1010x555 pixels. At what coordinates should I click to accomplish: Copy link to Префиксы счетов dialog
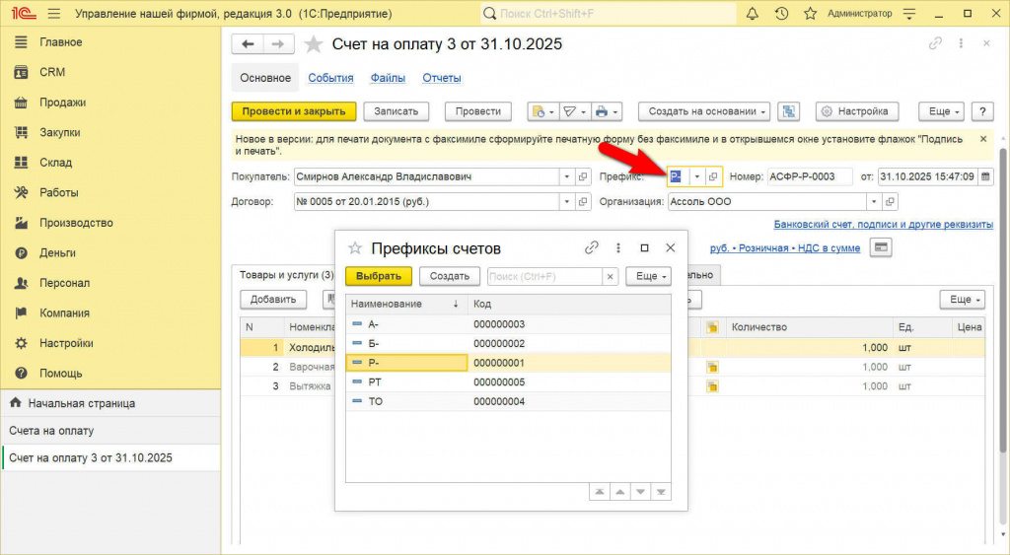click(592, 248)
